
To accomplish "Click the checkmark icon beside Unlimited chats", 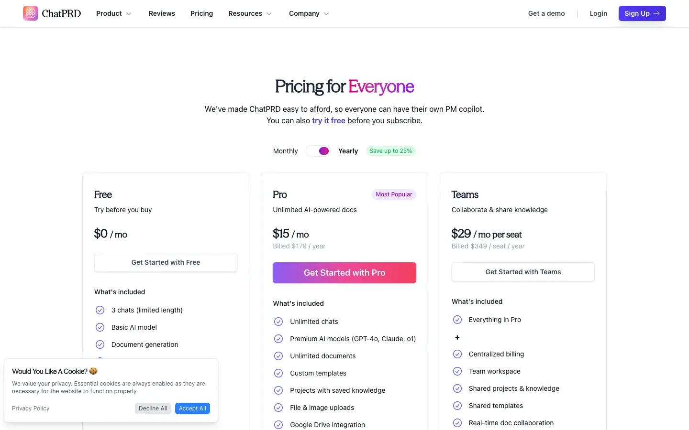I will pyautogui.click(x=278, y=322).
